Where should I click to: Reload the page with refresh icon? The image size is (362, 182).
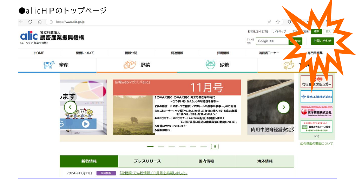tap(30, 22)
